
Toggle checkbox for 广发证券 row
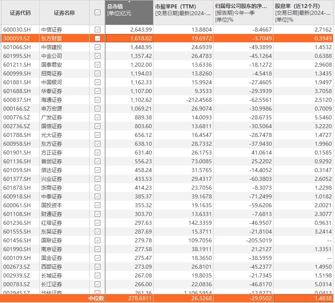click(97, 117)
